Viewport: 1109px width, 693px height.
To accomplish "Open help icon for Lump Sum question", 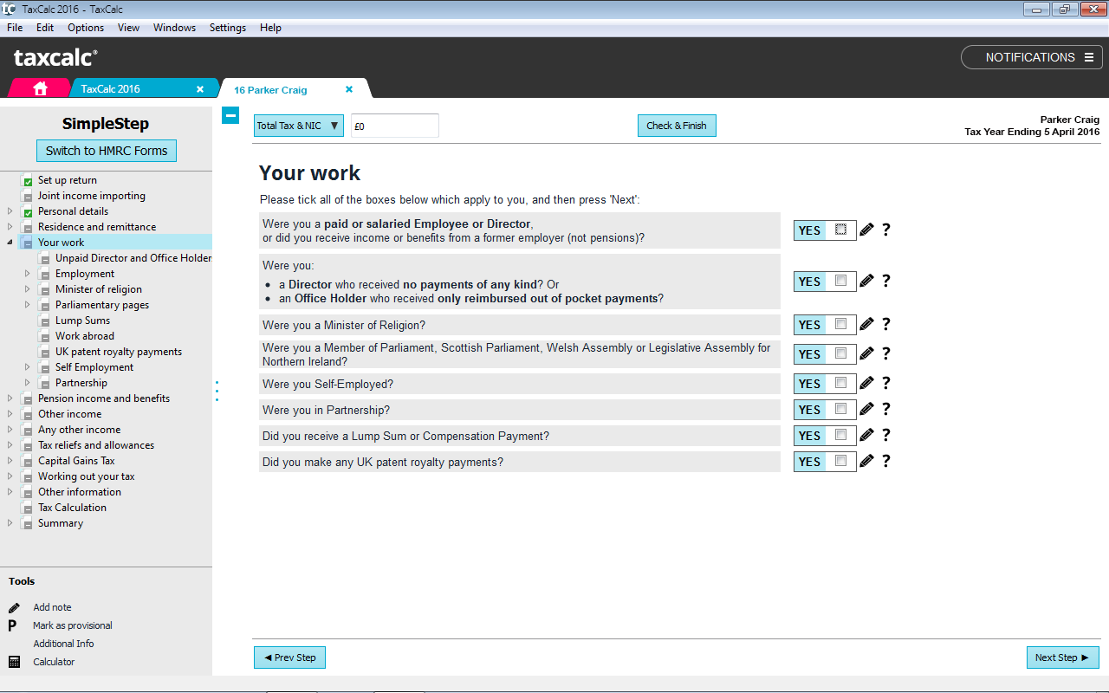I will pos(885,436).
